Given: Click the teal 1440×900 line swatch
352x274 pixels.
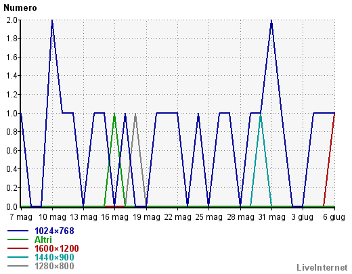Looking at the screenshot, I should tap(18, 257).
